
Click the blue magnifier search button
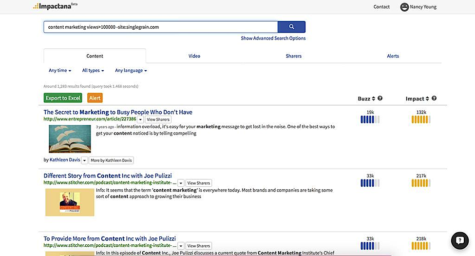[291, 27]
